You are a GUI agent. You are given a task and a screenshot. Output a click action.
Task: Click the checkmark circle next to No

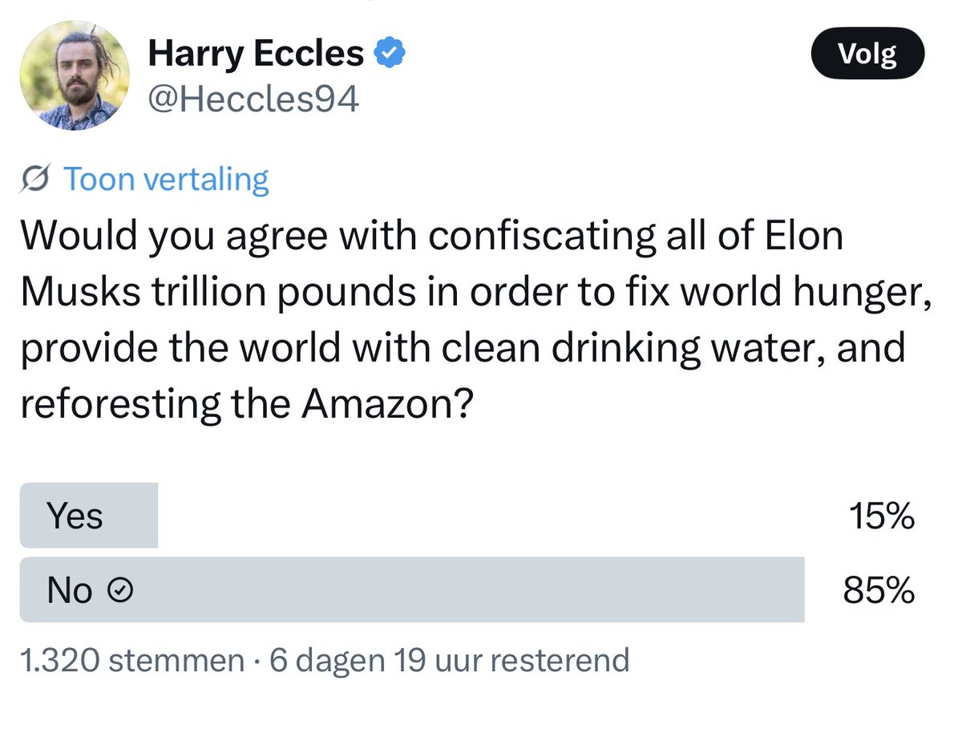click(x=119, y=592)
